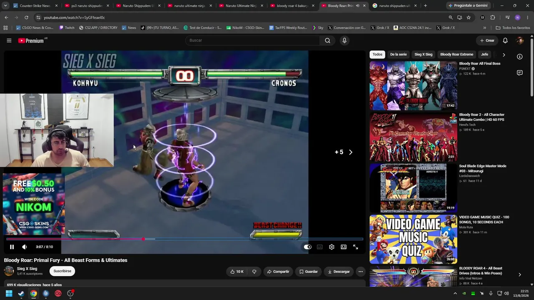Image resolution: width=534 pixels, height=300 pixels.
Task: Open the Sieg X Sieg channel avatar
Action: point(9,271)
